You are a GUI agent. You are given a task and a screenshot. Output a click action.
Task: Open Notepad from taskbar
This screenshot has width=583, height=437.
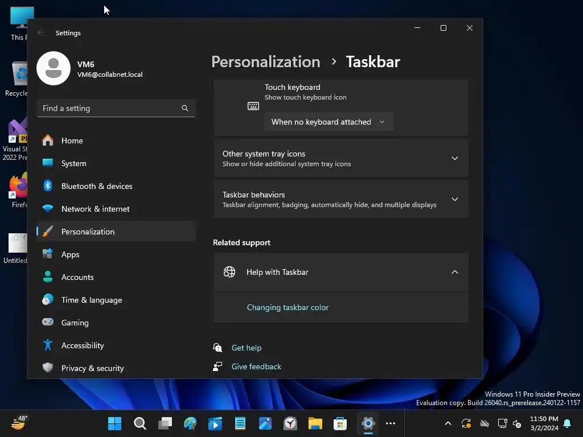tap(240, 423)
